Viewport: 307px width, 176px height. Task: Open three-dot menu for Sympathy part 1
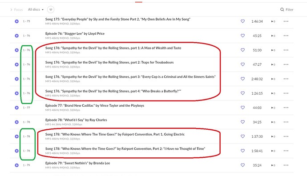click(x=286, y=50)
